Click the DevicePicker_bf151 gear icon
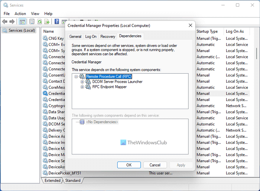The height and width of the screenshot is (191, 260). 45,173
